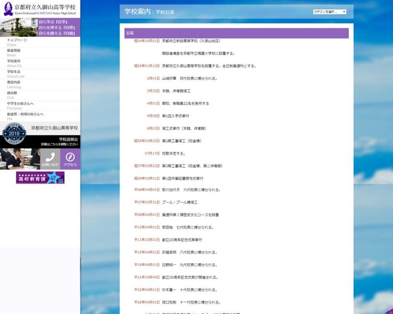Open the カテゴリを選択 dropdown
Screen dimensions: 393x314
[330, 12]
